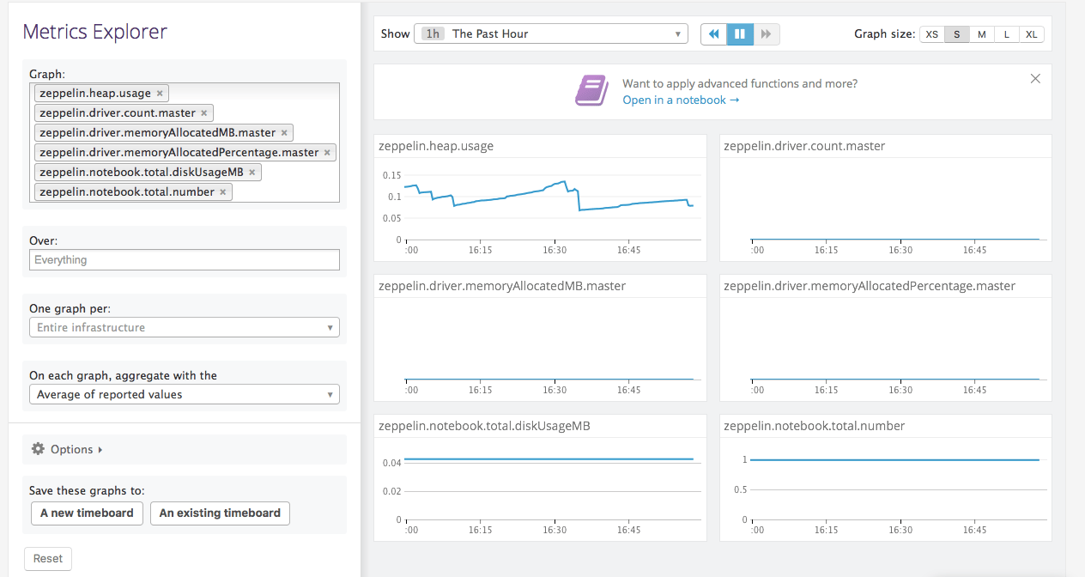Fast-forward graphs ahead in time

coord(764,33)
